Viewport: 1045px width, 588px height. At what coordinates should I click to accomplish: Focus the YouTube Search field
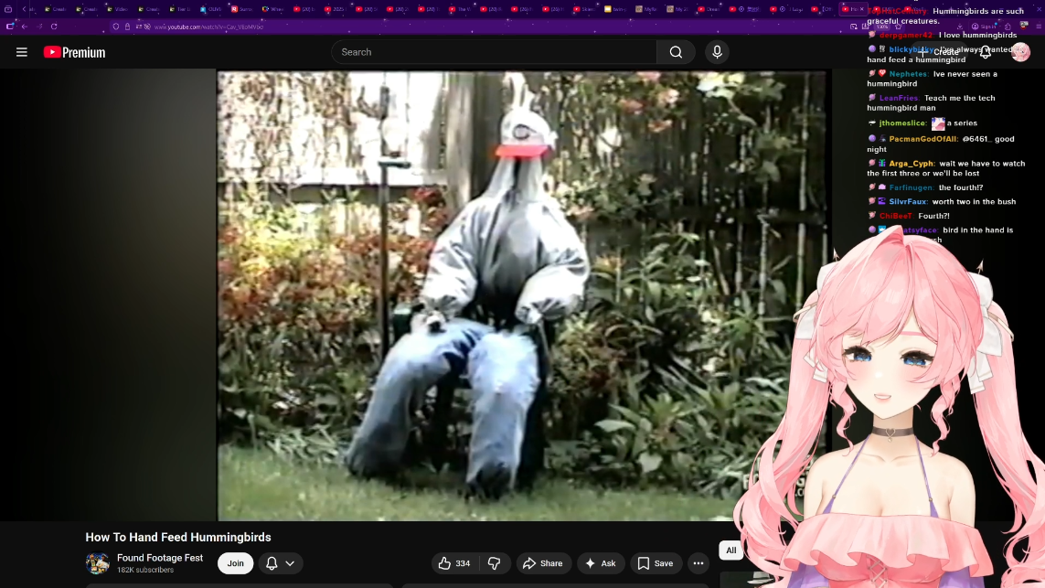click(494, 52)
